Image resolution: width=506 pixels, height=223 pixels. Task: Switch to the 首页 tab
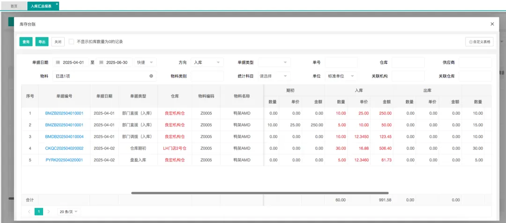click(x=15, y=7)
